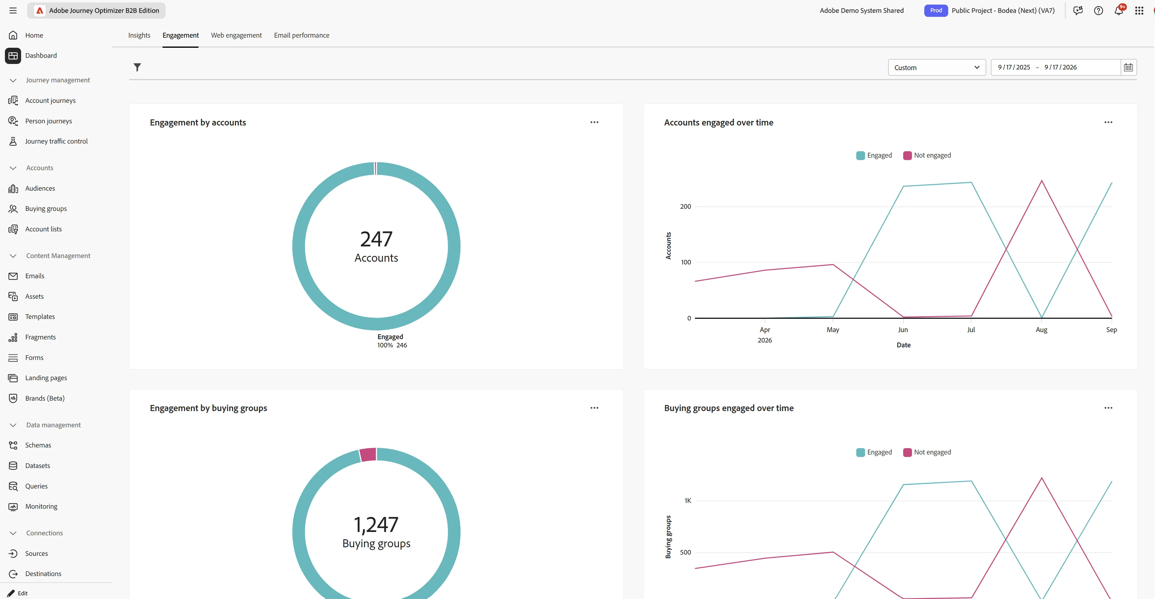The image size is (1155, 599).
Task: Collapse the Journey management section
Action: (13, 80)
